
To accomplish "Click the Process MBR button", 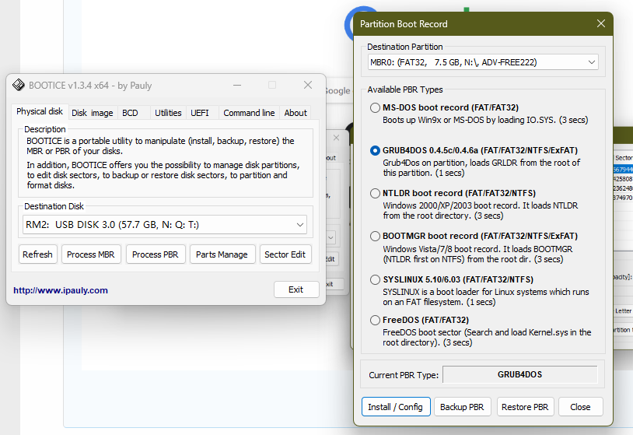I will pyautogui.click(x=90, y=254).
